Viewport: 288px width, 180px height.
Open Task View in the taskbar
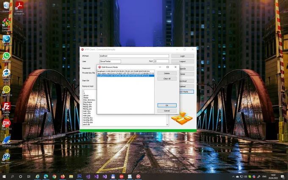(29, 177)
